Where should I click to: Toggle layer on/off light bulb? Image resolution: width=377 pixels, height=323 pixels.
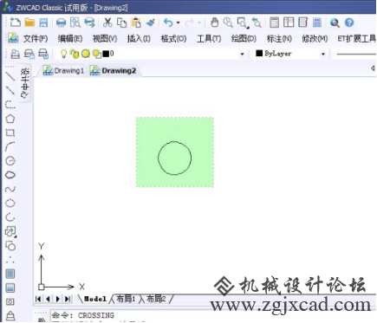point(63,54)
